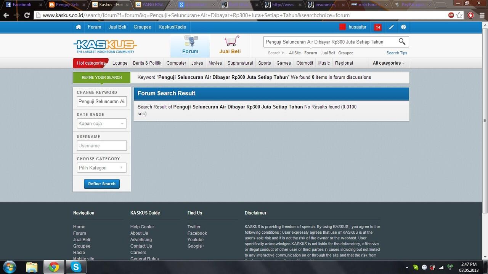This screenshot has height=274, width=488.
Task: Open Skype from the taskbar
Action: tap(76, 267)
